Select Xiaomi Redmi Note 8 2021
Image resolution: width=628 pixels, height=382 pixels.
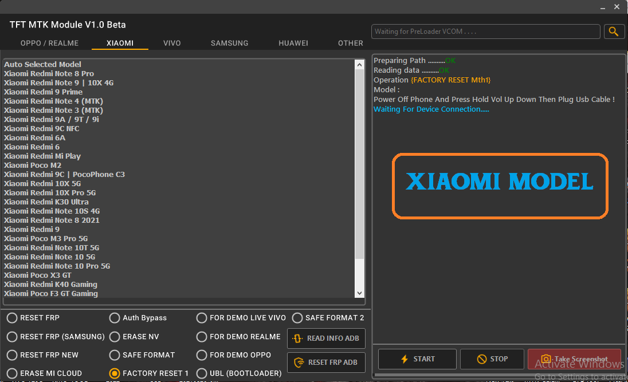(52, 220)
